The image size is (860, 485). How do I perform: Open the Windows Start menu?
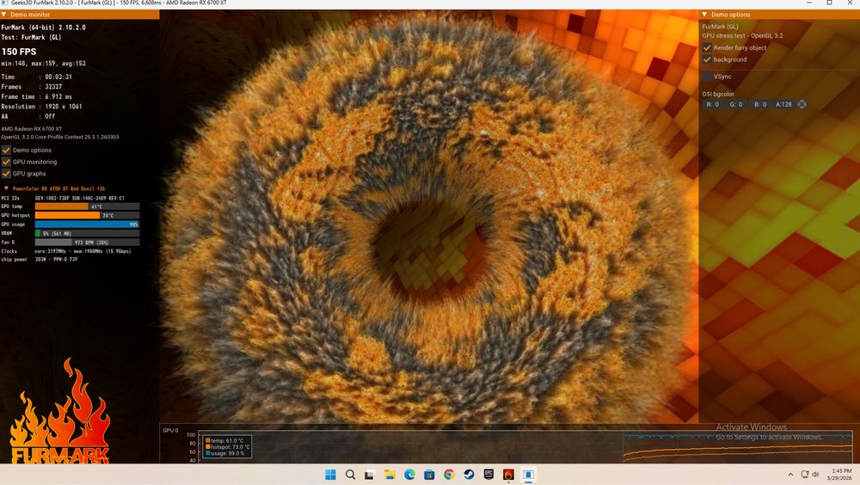(330, 475)
